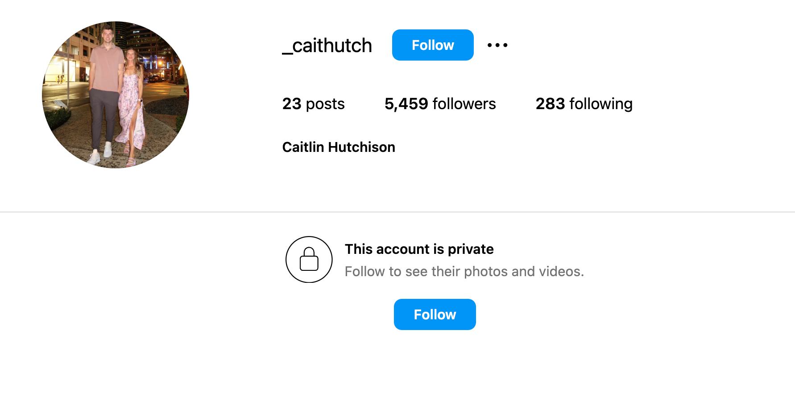The height and width of the screenshot is (416, 795).
Task: Follow using button below private account notice
Action: coord(435,314)
